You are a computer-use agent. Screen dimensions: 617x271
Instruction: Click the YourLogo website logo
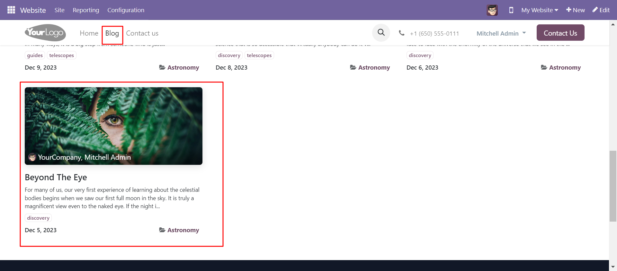click(45, 33)
